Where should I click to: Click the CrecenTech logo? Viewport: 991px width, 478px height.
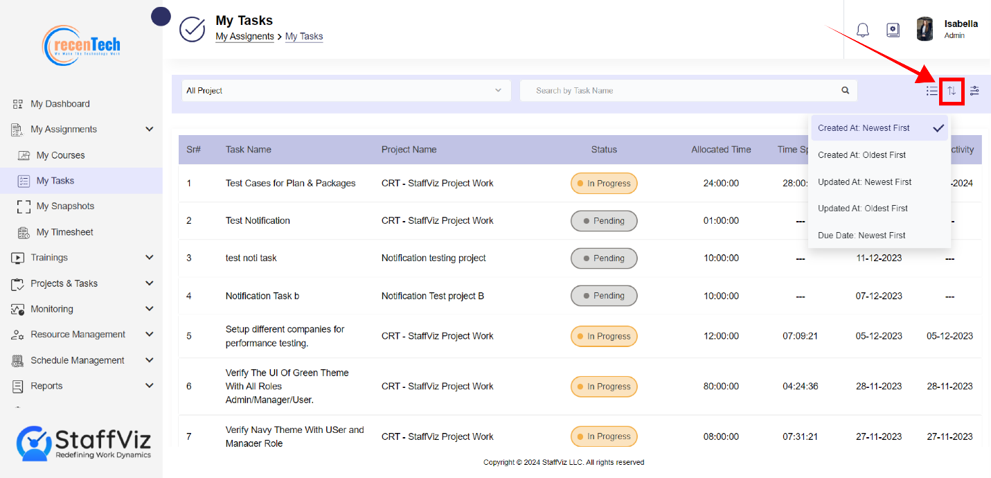(82, 46)
